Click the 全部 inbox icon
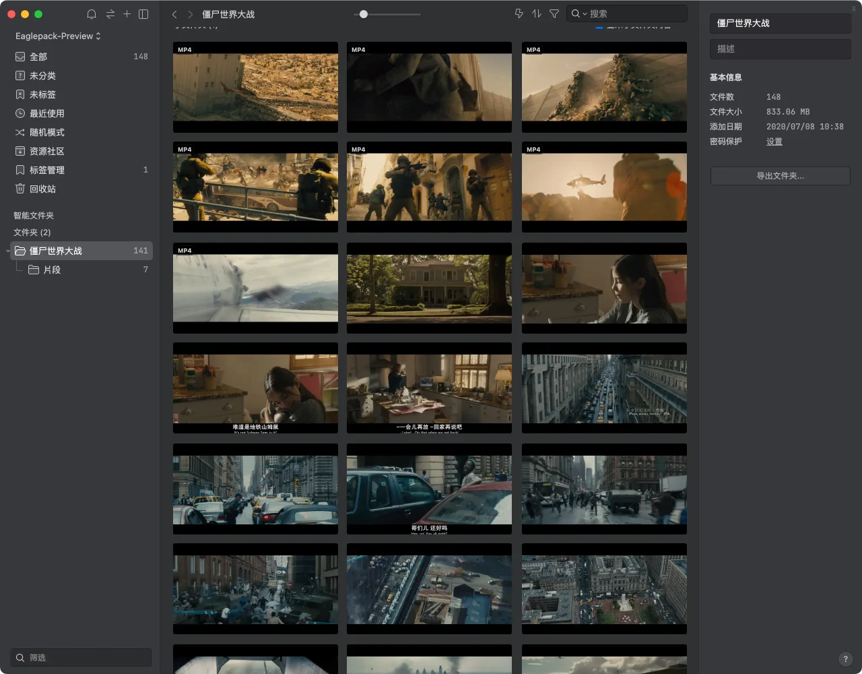This screenshot has height=674, width=862. [20, 57]
